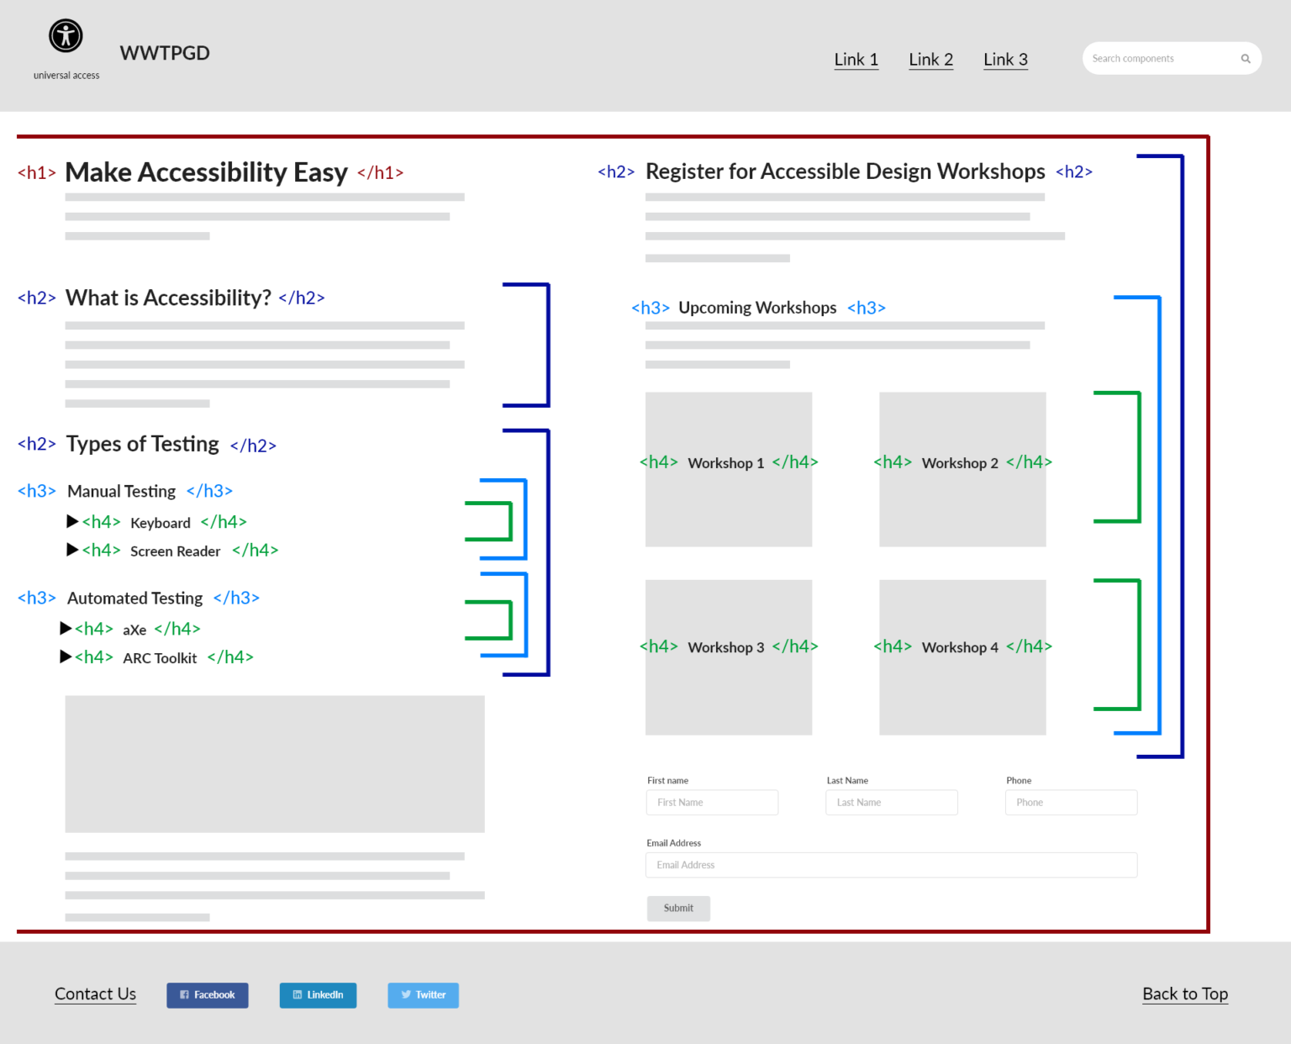Screen dimensions: 1291x1044
Task: Click the Back to Top link
Action: pyautogui.click(x=1185, y=994)
